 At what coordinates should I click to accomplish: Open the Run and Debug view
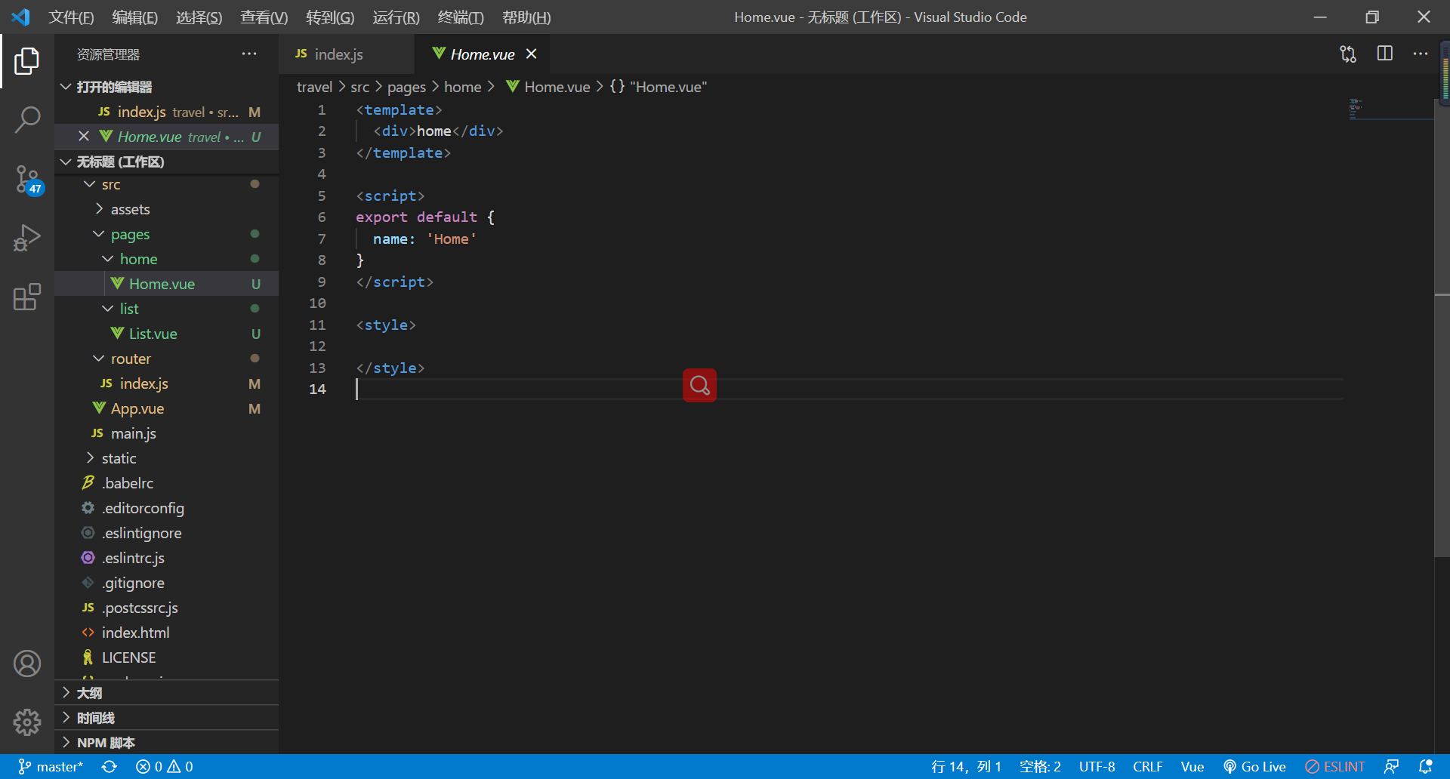click(27, 238)
